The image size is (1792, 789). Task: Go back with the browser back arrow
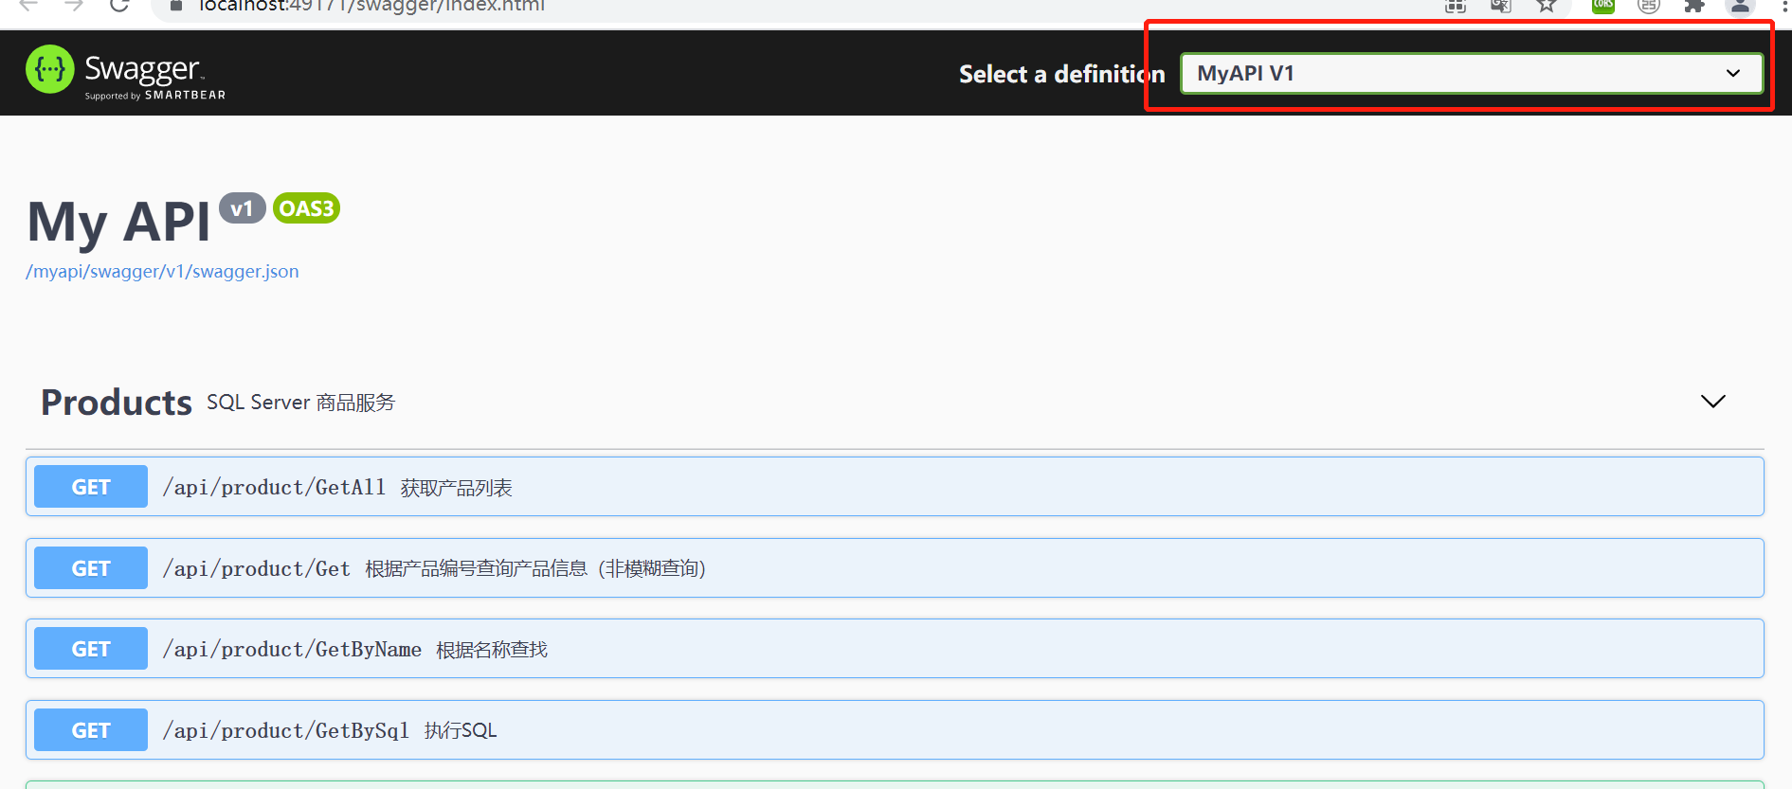[28, 6]
